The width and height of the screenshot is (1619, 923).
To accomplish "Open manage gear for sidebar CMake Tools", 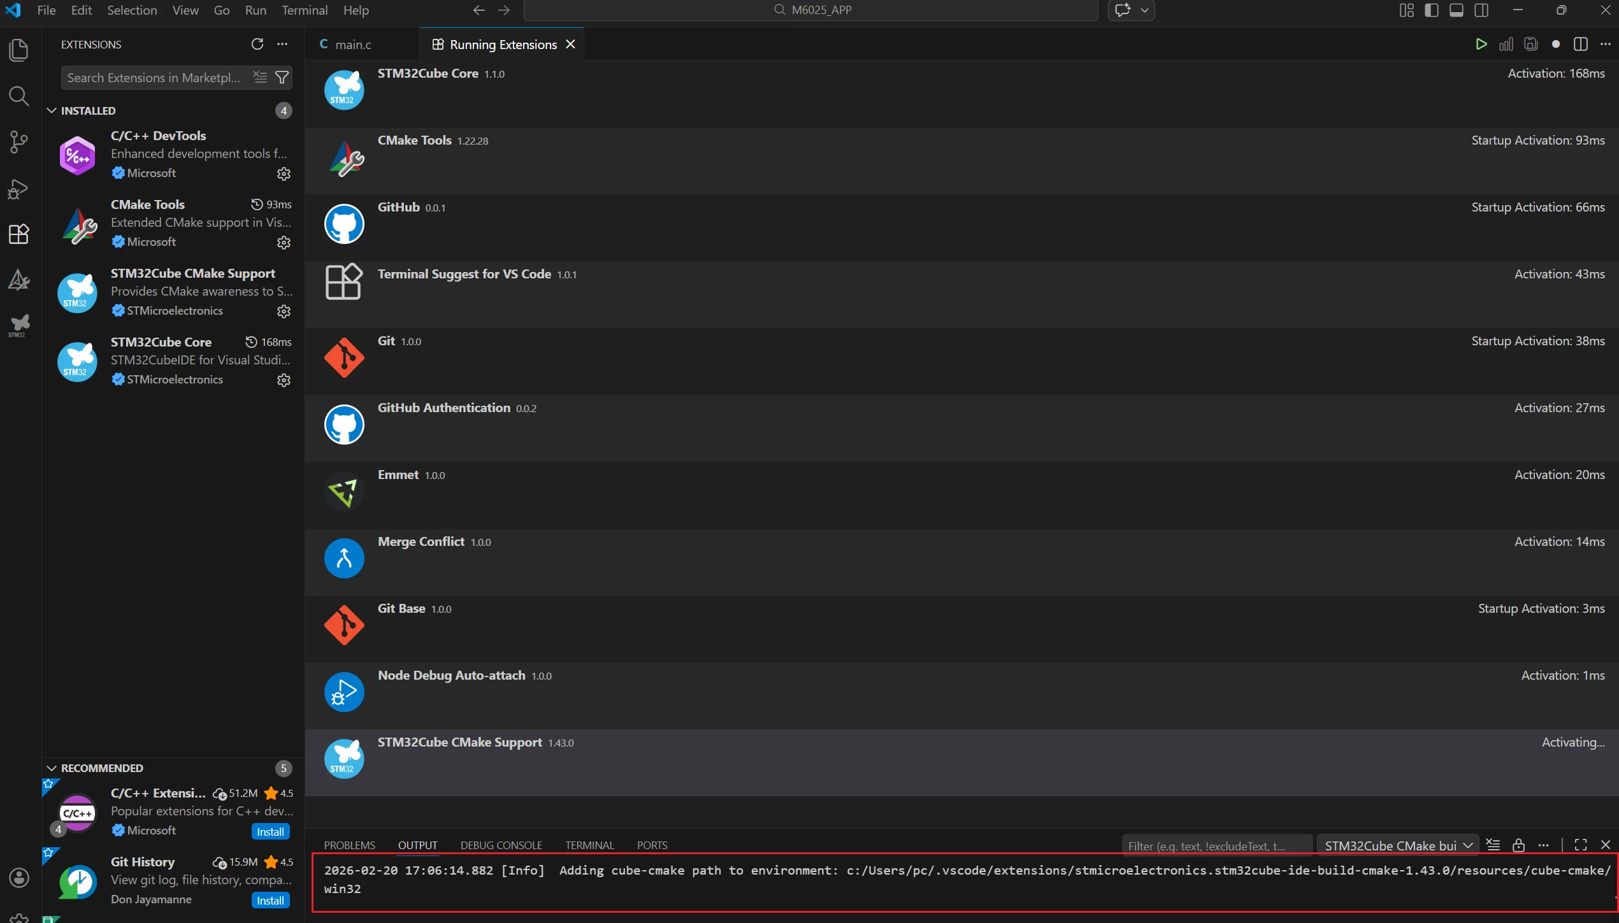I will [284, 242].
